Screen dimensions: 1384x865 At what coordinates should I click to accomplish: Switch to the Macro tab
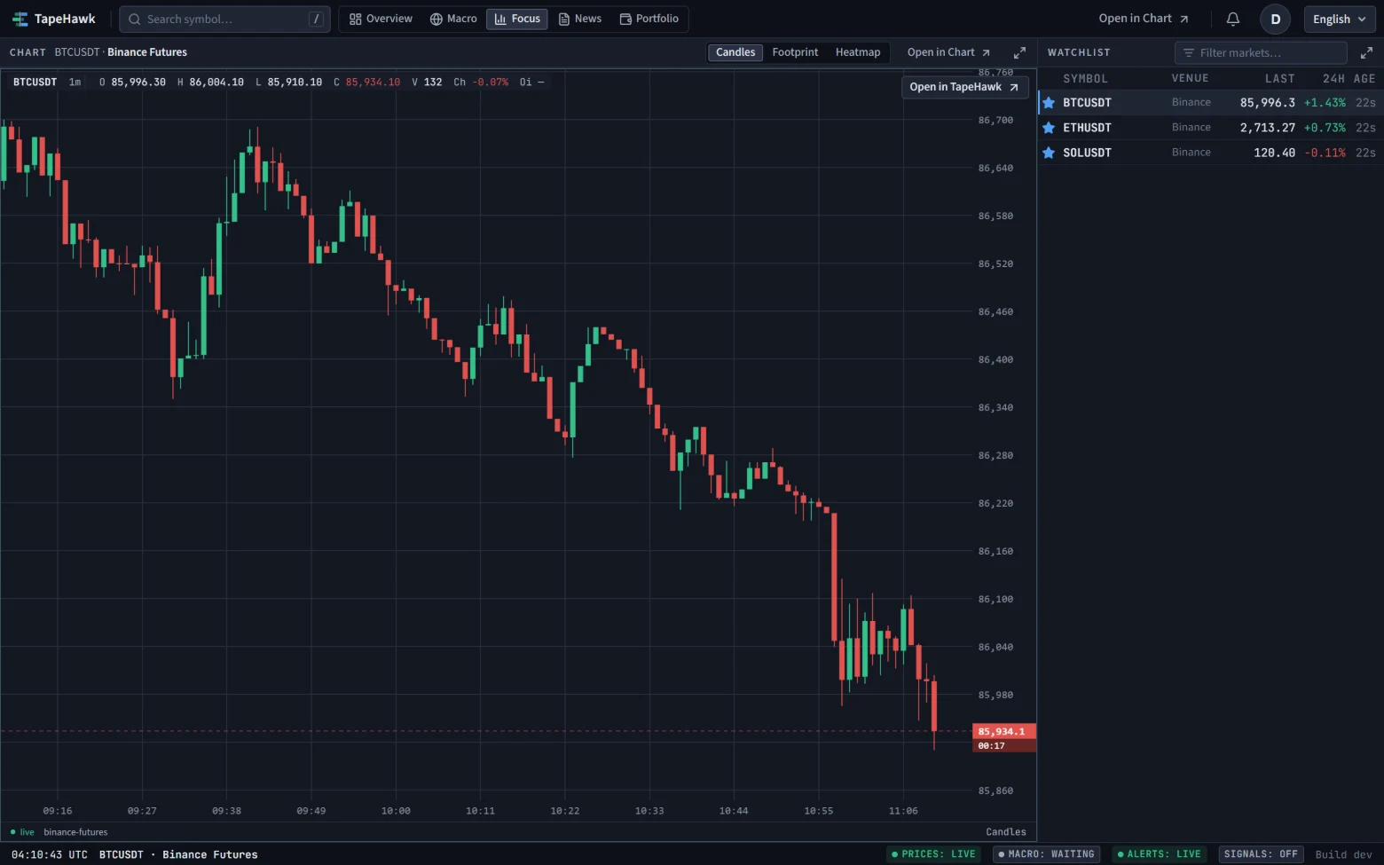453,19
